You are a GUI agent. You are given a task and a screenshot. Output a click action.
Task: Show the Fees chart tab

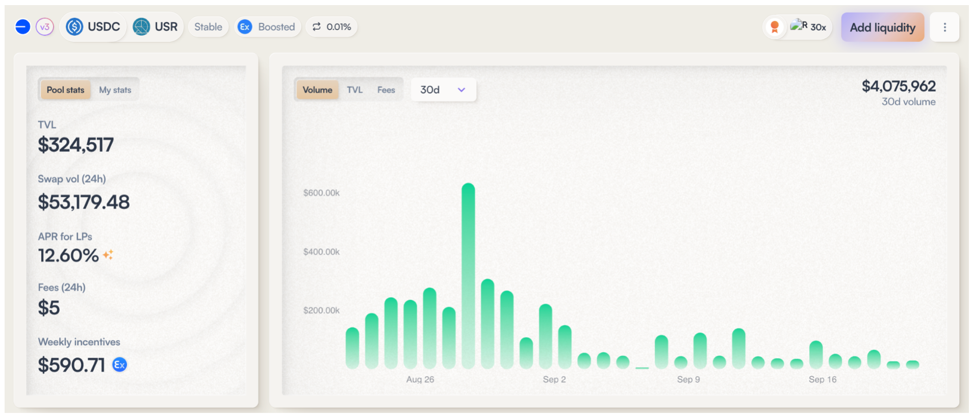386,90
